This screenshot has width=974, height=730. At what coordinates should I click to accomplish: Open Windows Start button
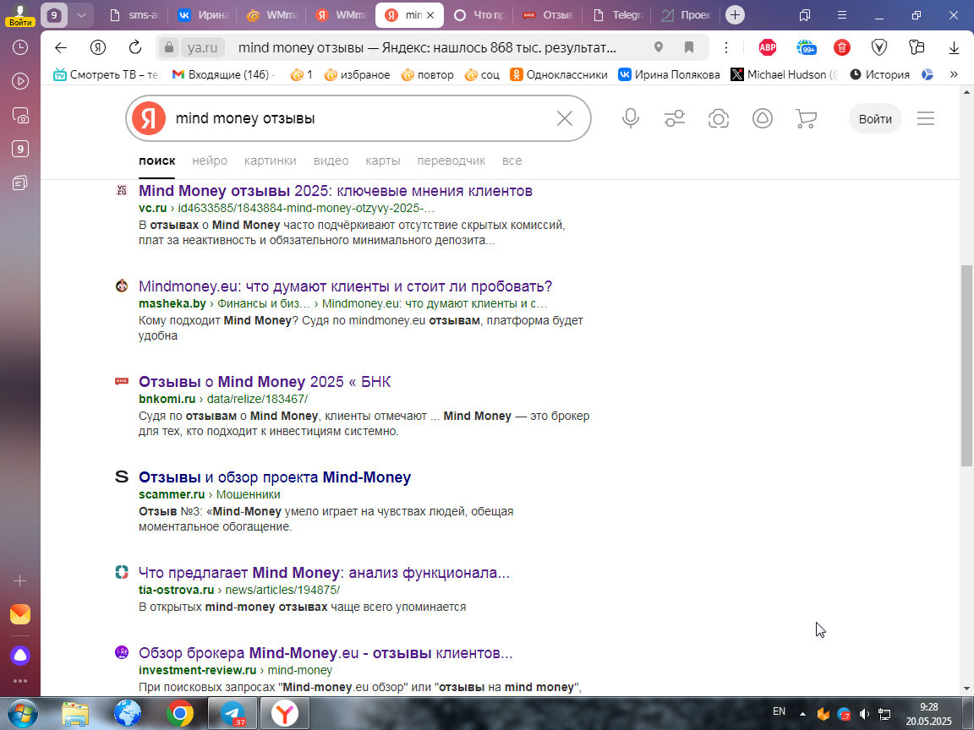click(22, 713)
